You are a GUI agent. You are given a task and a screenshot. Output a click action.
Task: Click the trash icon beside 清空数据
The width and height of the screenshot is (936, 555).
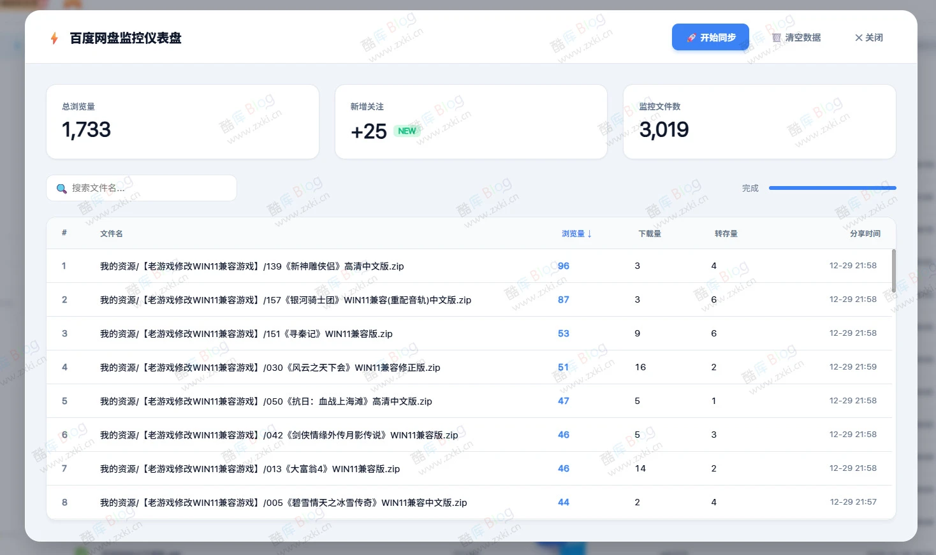777,38
